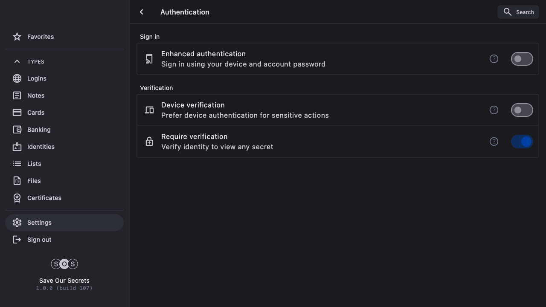Viewport: 546px width, 307px height.
Task: Go back using the left chevron
Action: (x=142, y=12)
